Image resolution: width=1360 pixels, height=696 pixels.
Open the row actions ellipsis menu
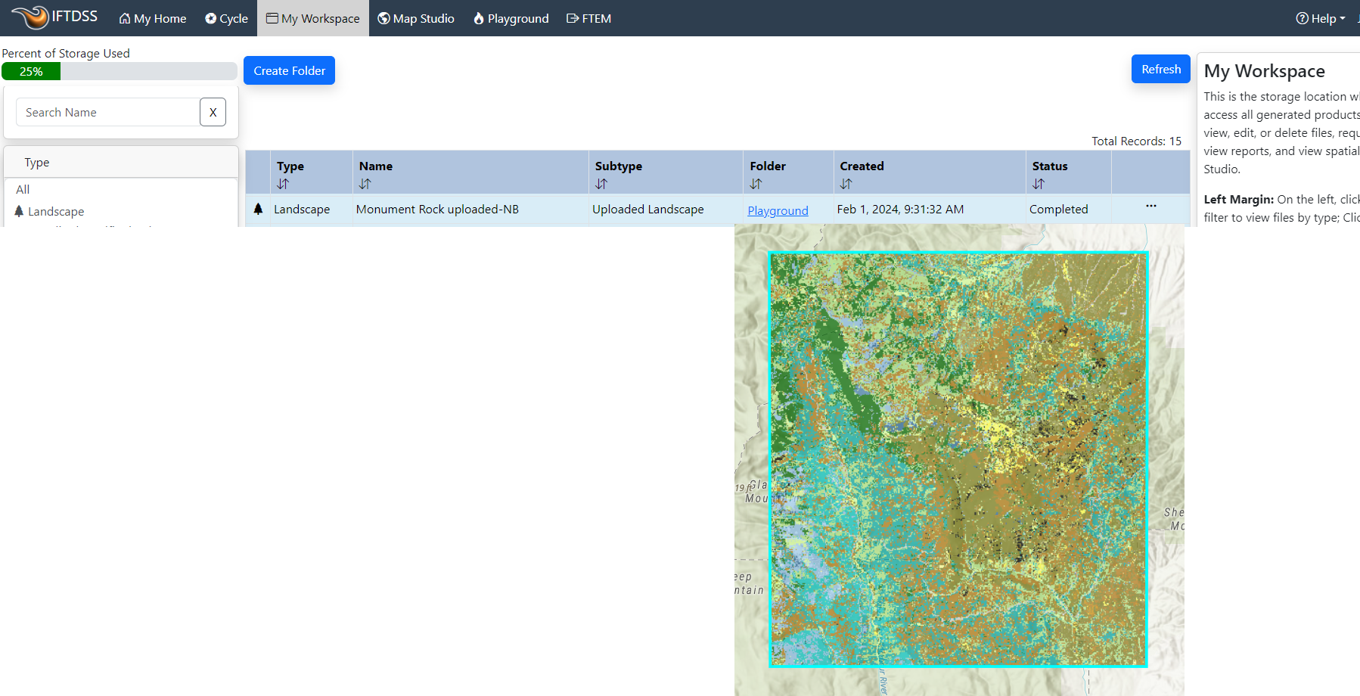[x=1151, y=206]
